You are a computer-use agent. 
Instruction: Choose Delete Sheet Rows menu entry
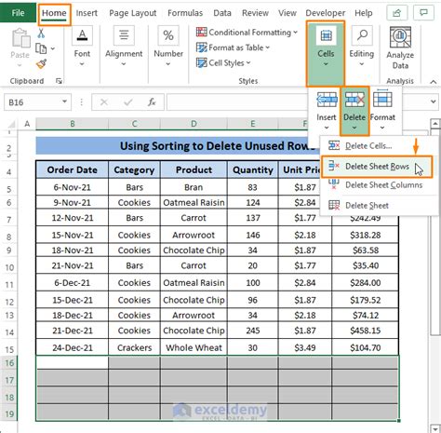pos(377,167)
